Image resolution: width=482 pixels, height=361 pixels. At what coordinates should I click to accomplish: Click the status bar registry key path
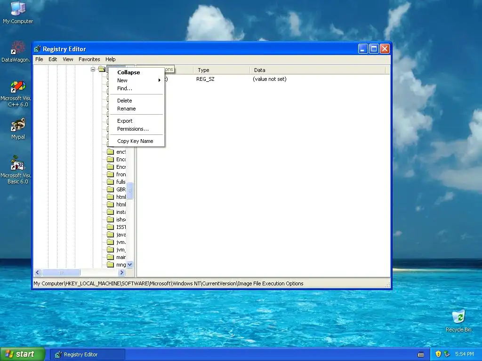click(x=169, y=283)
